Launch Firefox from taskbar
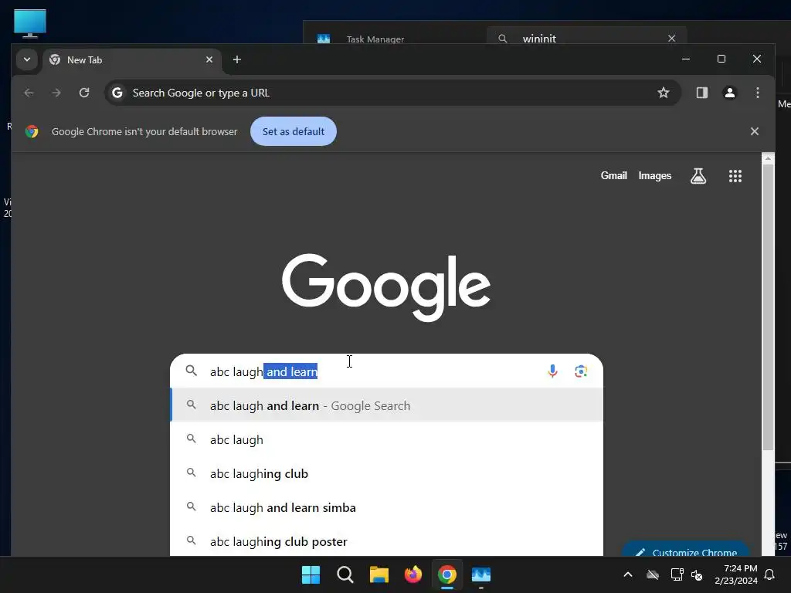The image size is (791, 593). tap(413, 574)
